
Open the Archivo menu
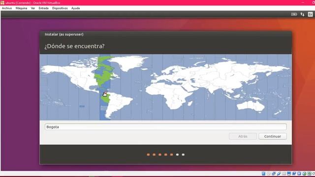(7, 8)
